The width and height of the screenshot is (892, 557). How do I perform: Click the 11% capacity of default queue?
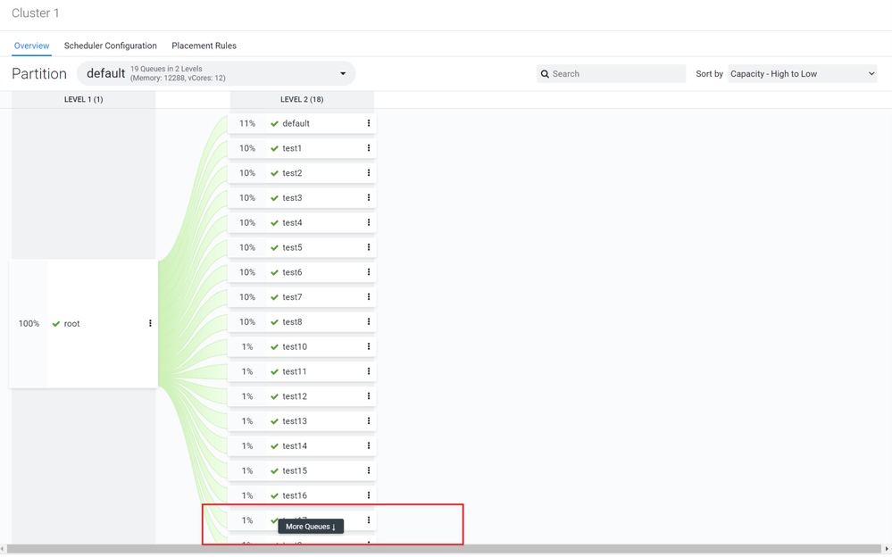pyautogui.click(x=247, y=123)
